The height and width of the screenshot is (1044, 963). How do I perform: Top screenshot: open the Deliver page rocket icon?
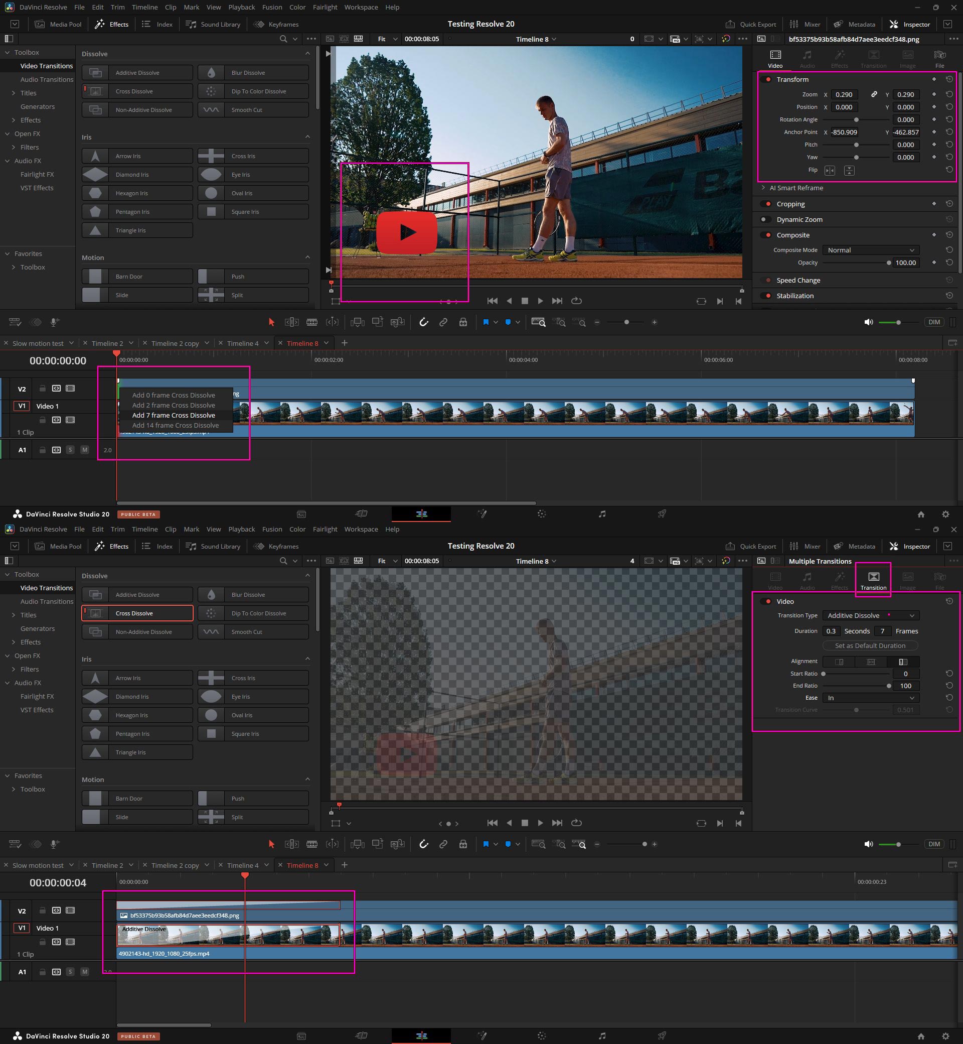(x=661, y=513)
